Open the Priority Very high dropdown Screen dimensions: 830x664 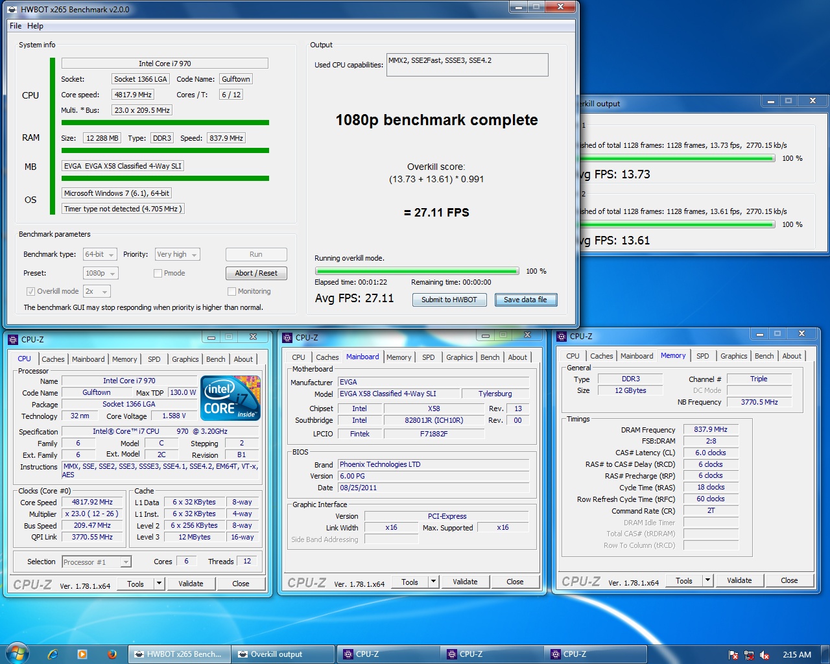(x=177, y=254)
